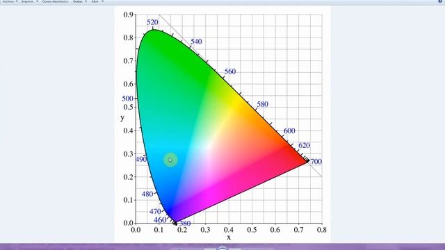Viewport: 445px width, 250px height.
Task: Click the 540 wavelength label
Action: pos(196,42)
